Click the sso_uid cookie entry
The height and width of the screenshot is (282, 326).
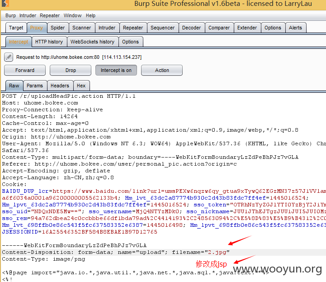point(43,211)
